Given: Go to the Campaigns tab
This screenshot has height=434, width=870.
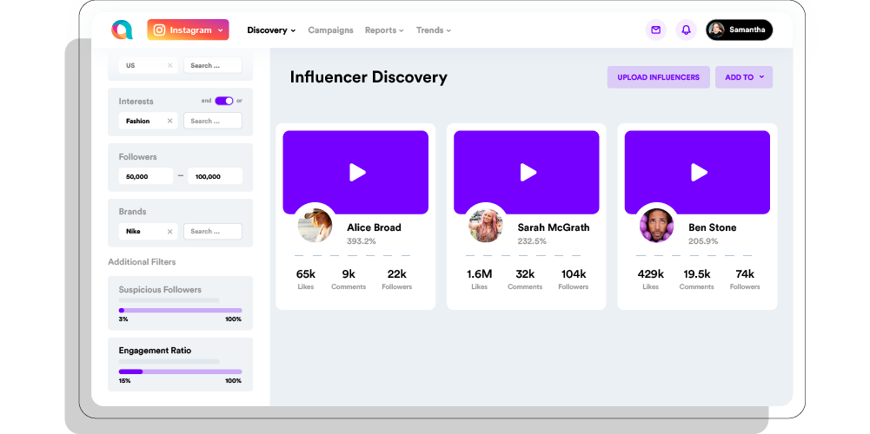Looking at the screenshot, I should pos(330,30).
